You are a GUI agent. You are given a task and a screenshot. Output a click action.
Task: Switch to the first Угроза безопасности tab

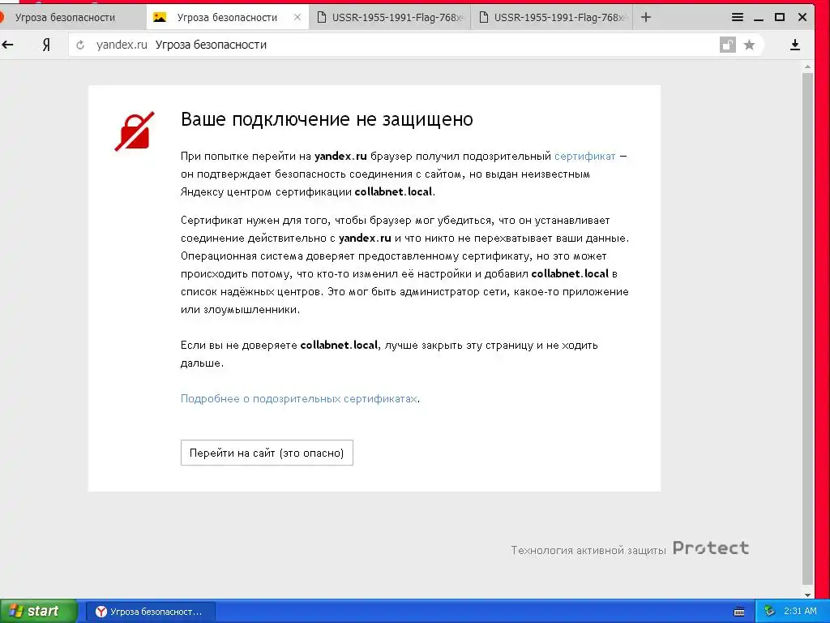[x=72, y=18]
